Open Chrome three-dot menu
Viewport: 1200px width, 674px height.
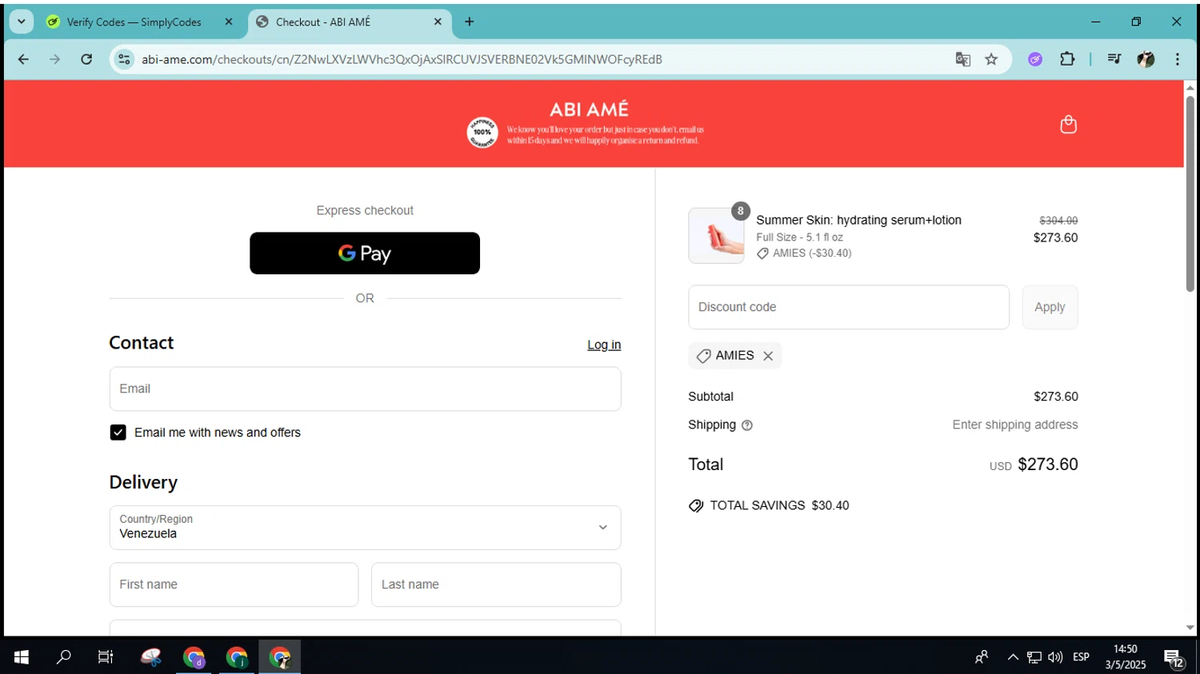click(x=1177, y=59)
